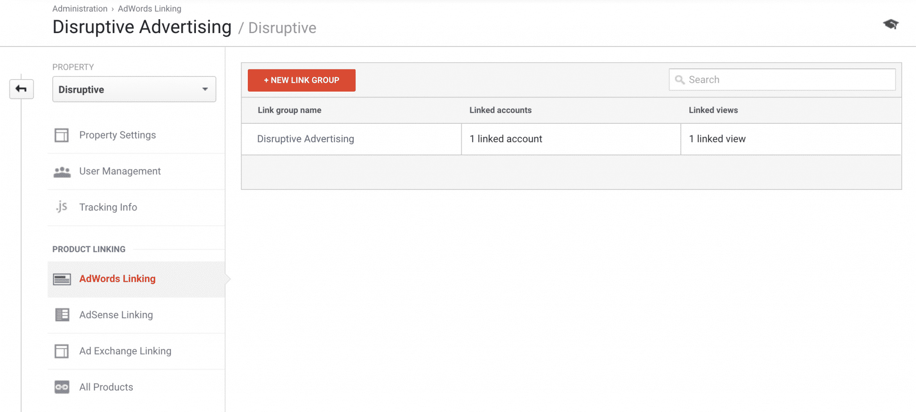The image size is (916, 412).
Task: Open Ad Exchange Linking menu item
Action: coord(136,351)
